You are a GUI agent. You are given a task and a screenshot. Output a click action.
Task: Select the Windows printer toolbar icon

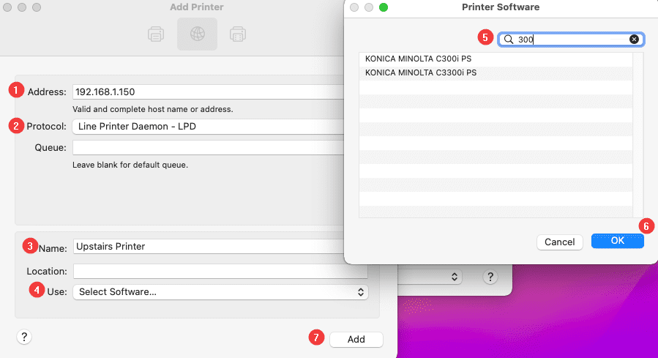tap(237, 34)
